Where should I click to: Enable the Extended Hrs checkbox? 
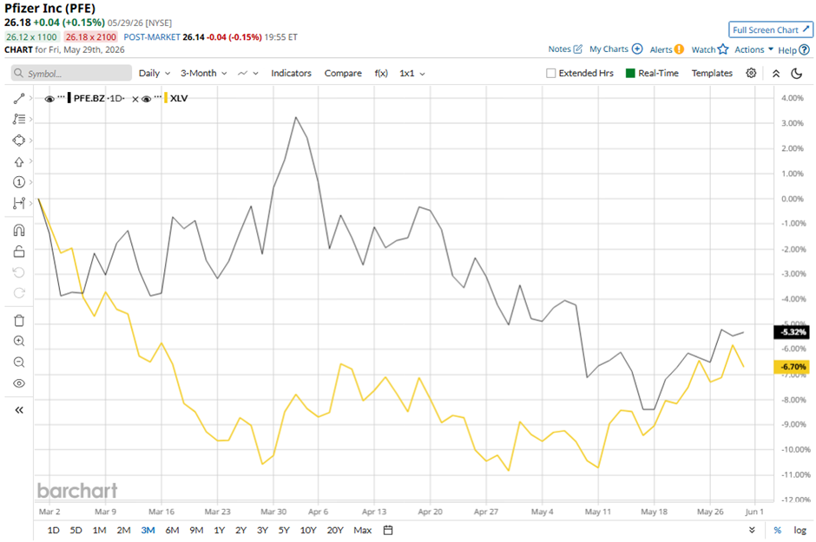[550, 73]
